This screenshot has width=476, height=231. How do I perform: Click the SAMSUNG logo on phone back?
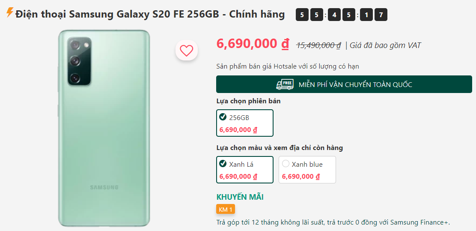point(104,187)
